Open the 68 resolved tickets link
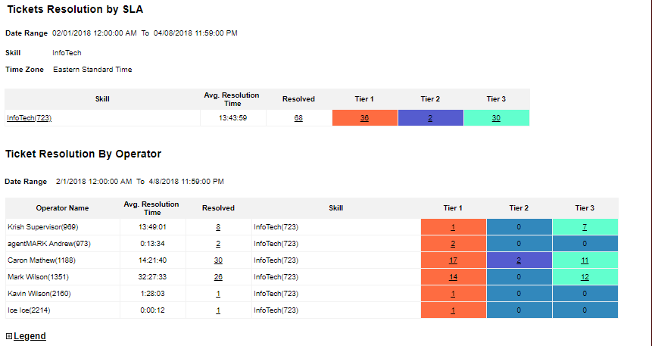This screenshot has height=346, width=652. (298, 118)
